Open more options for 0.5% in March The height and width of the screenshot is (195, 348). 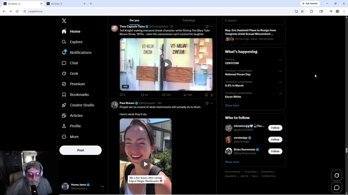coord(281,82)
